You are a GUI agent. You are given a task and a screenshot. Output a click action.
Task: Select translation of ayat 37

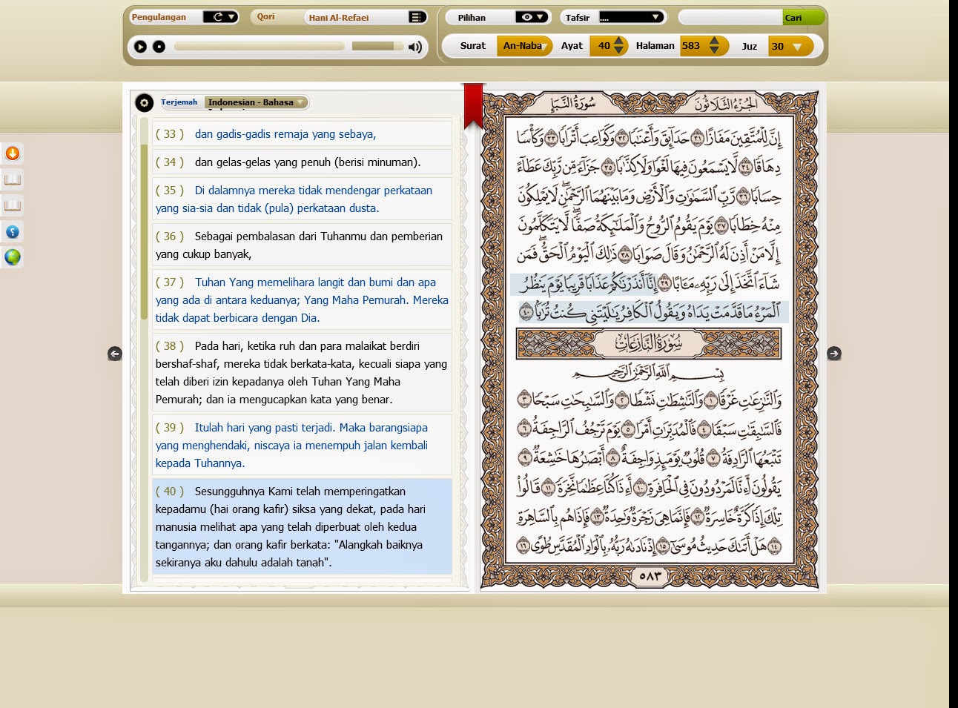[302, 300]
